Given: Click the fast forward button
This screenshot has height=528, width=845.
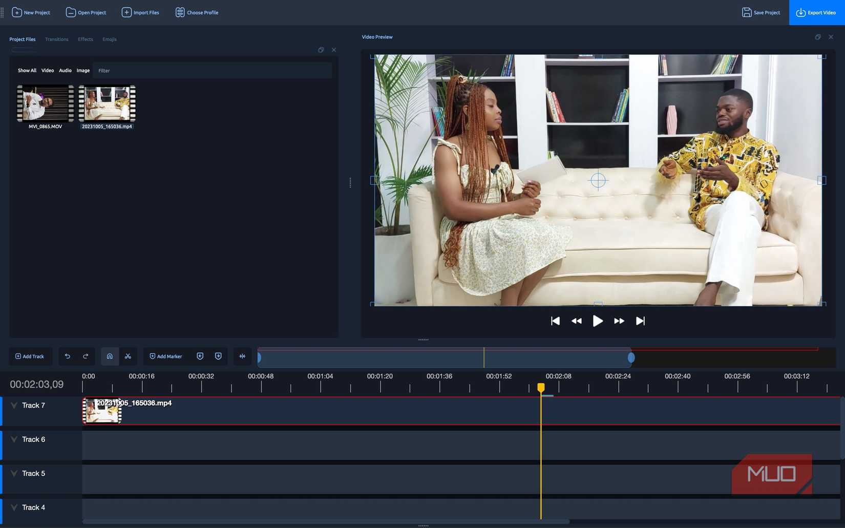Looking at the screenshot, I should [x=619, y=321].
